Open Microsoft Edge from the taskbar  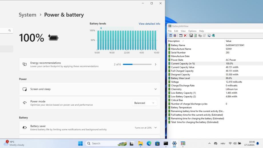[x=149, y=143]
